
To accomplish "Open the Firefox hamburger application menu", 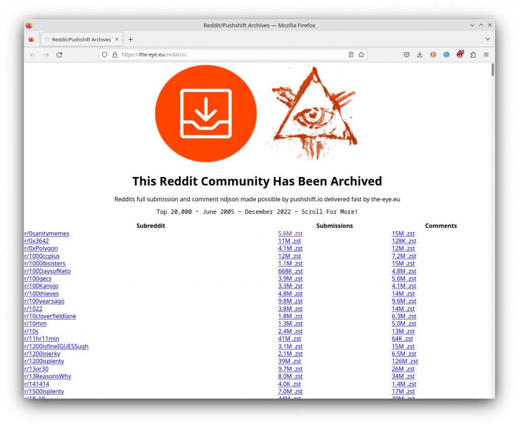I will (486, 55).
